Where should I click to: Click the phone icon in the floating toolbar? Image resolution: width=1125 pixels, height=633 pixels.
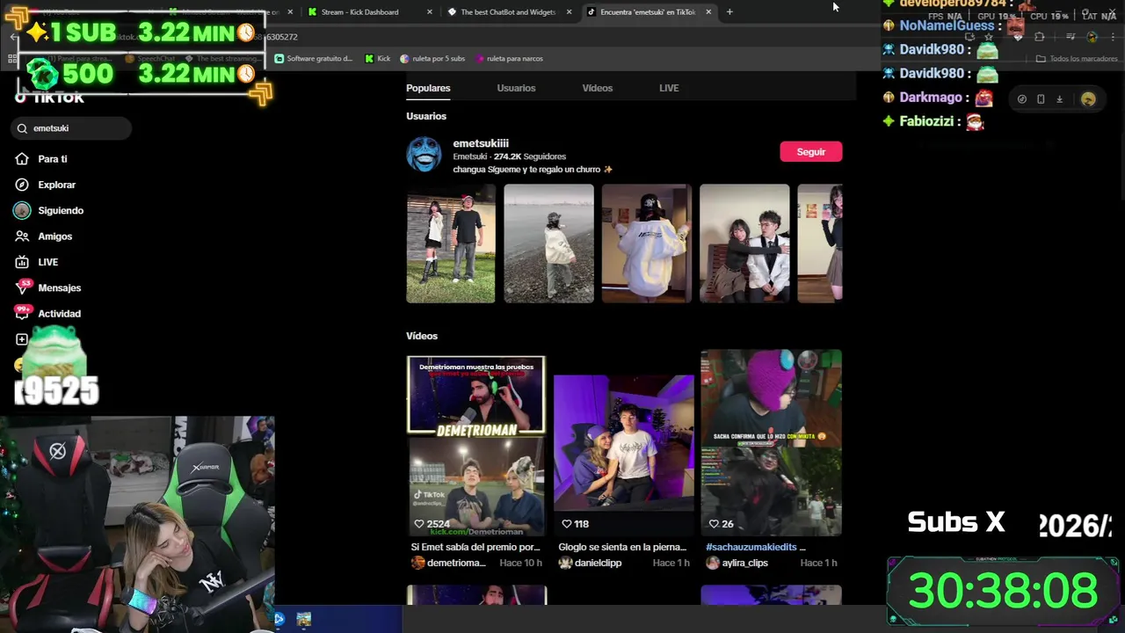[1041, 99]
